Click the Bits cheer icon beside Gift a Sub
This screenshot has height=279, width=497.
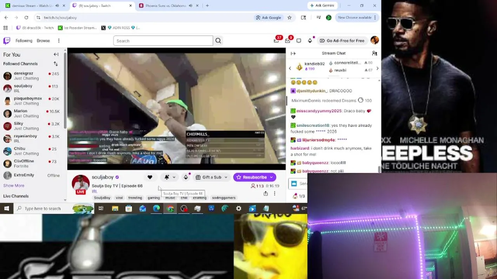pyautogui.click(x=186, y=177)
